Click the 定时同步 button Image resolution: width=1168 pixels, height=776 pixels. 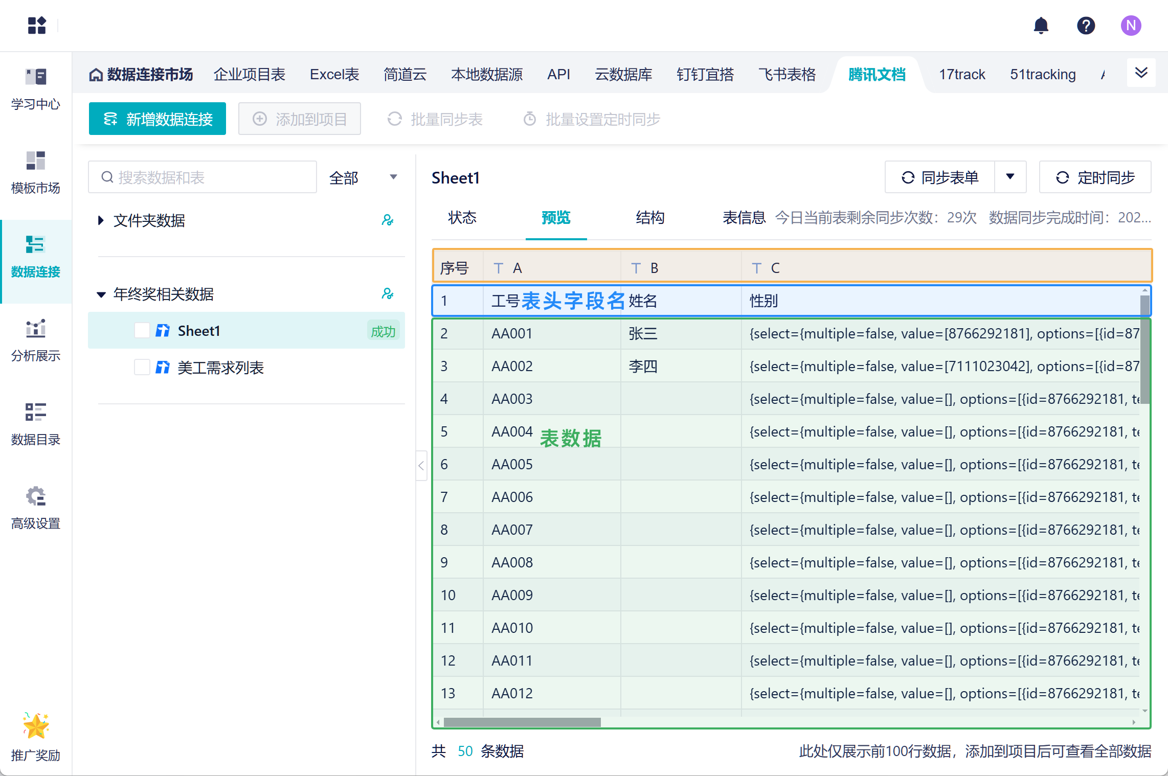point(1095,177)
